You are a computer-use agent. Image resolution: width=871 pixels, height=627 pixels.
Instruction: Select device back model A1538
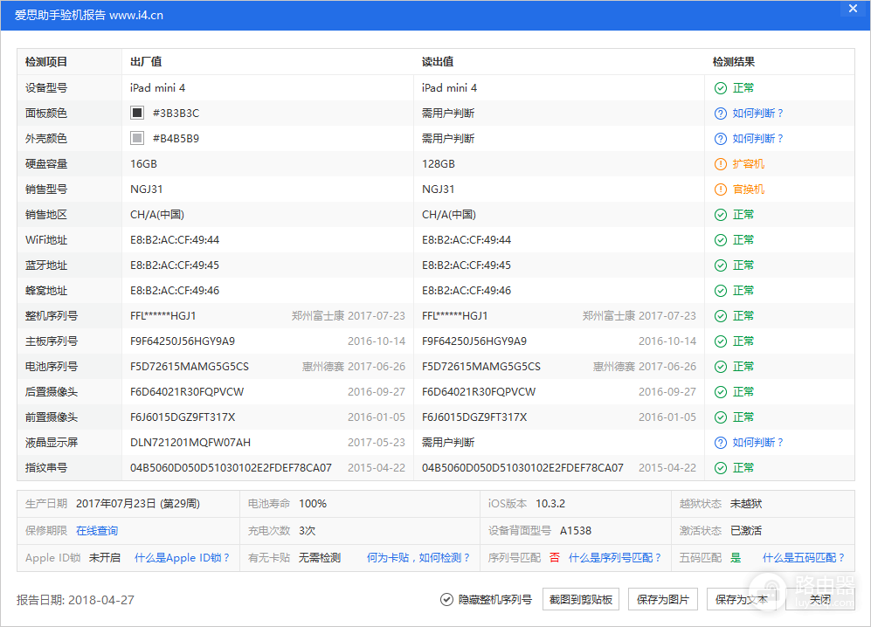pos(576,531)
